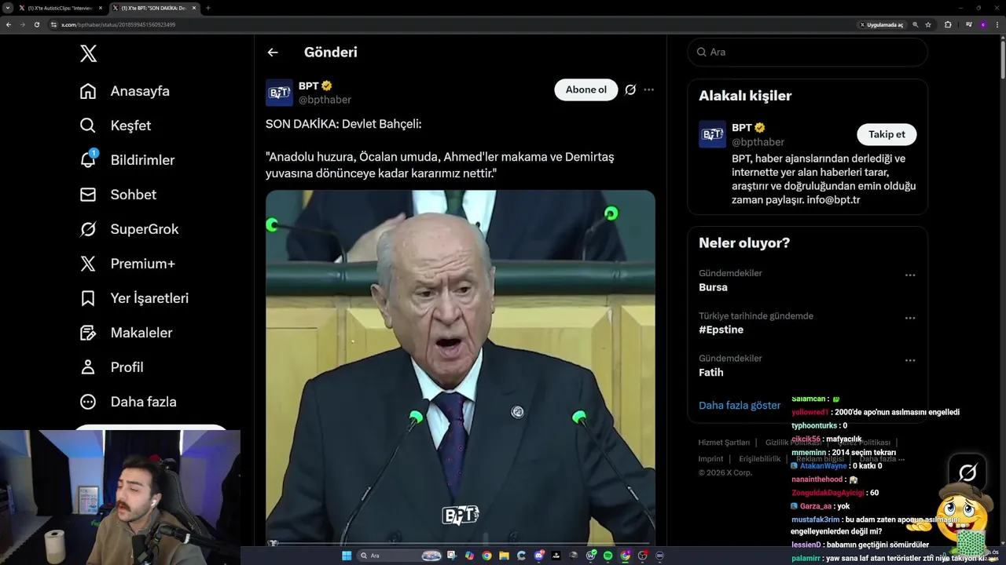Click the X logo in the sidebar
The height and width of the screenshot is (565, 1006).
pyautogui.click(x=89, y=53)
